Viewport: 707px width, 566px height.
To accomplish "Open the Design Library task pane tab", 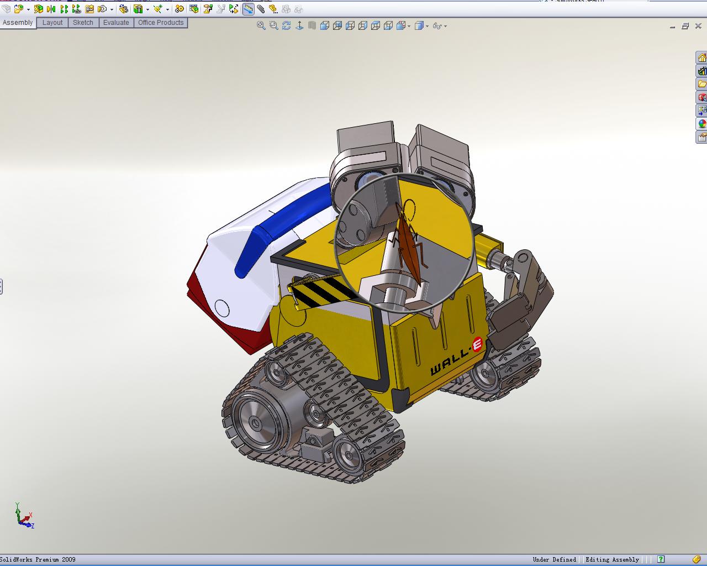I will (701, 71).
